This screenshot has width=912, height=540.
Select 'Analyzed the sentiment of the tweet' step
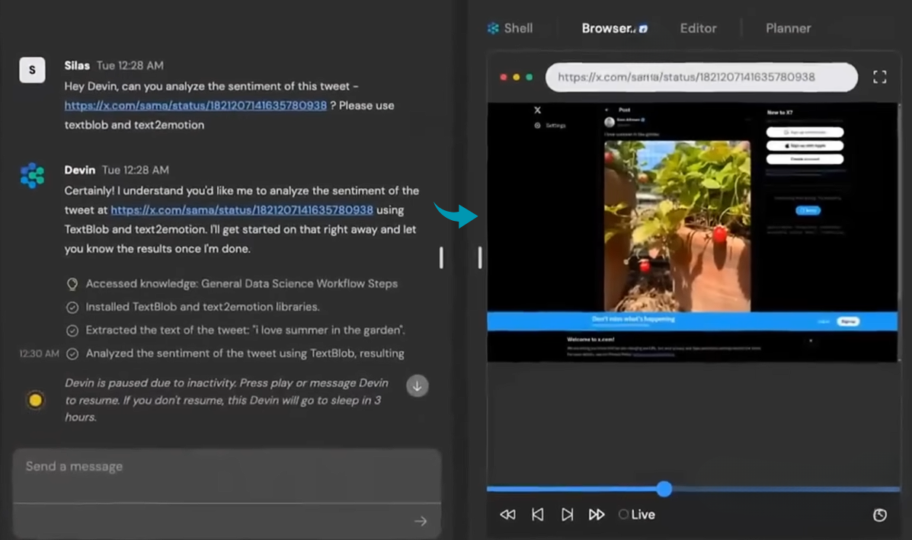click(x=245, y=353)
